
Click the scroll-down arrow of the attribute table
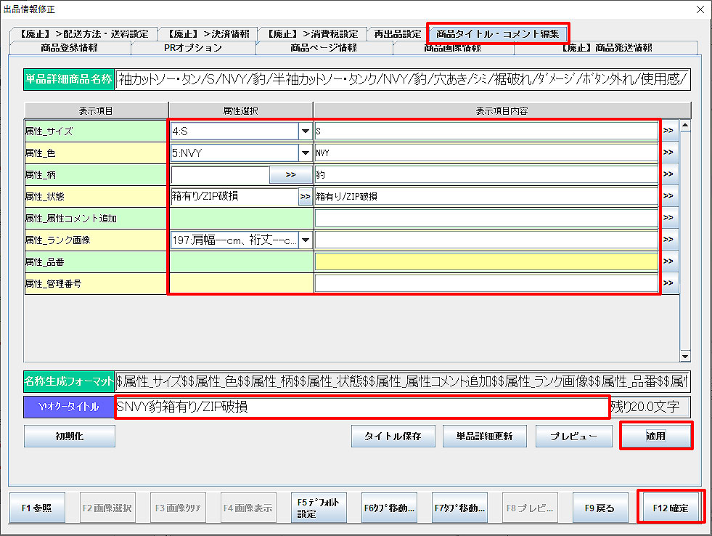click(684, 356)
